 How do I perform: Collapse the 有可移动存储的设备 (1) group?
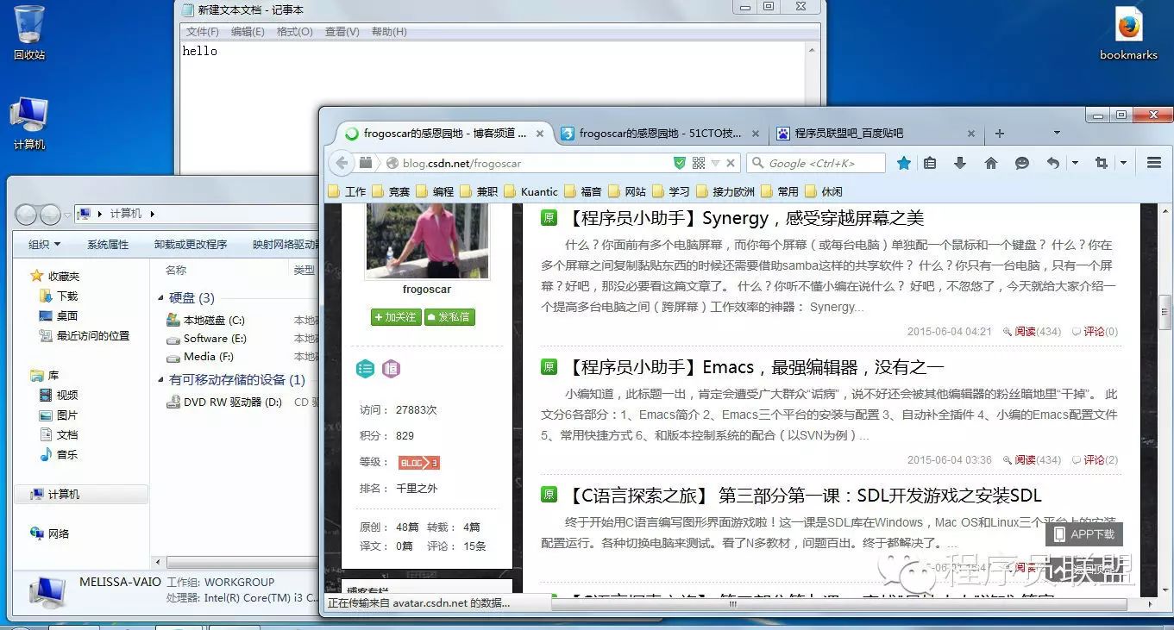point(161,380)
